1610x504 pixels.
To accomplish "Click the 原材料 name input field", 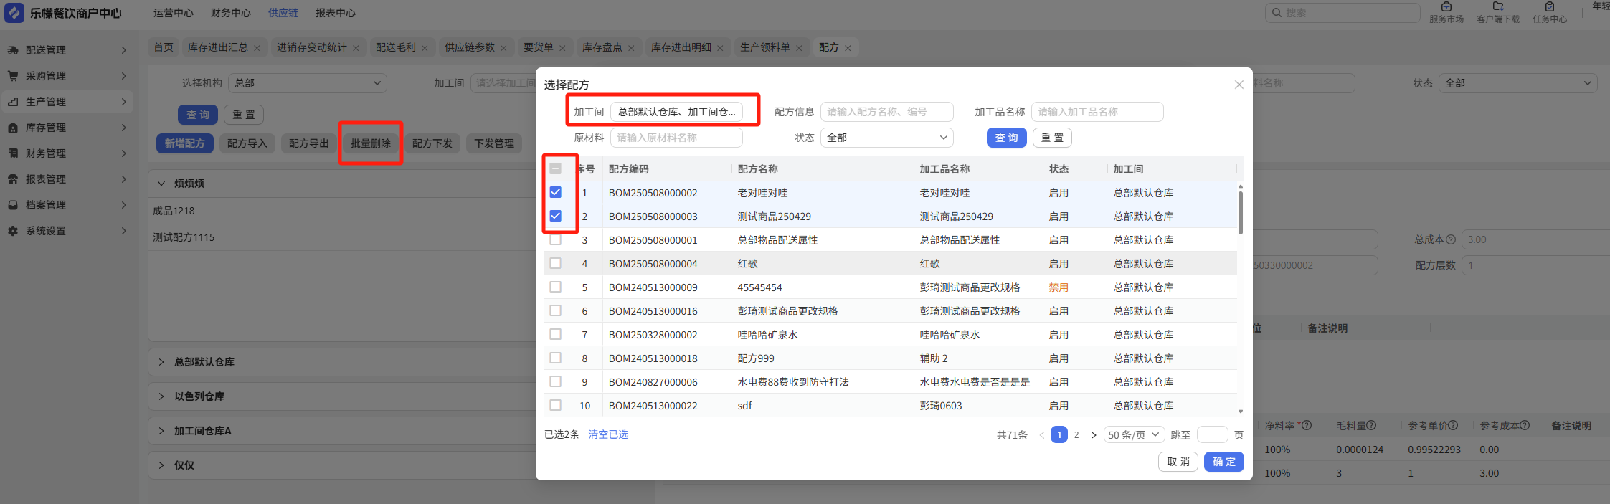I will (676, 138).
